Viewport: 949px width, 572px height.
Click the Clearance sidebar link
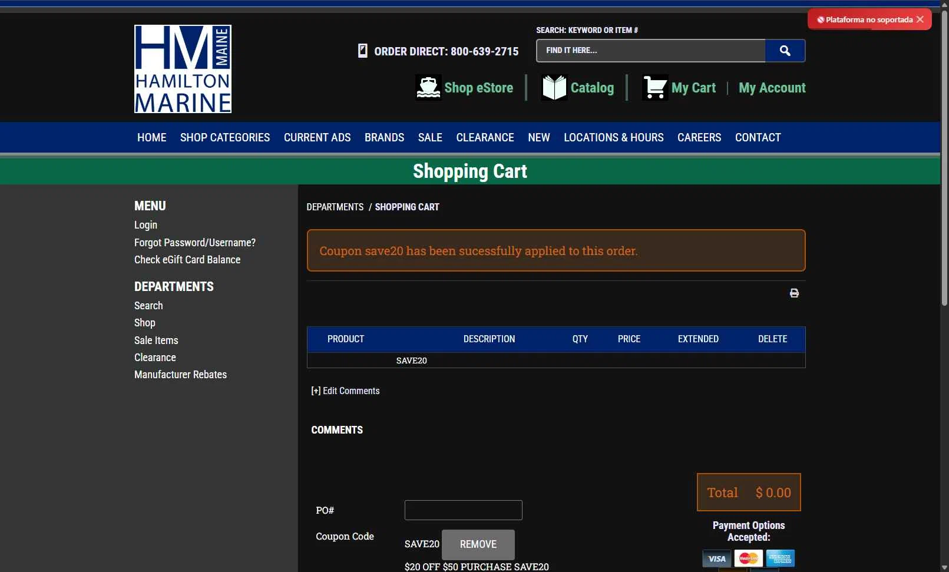155,357
